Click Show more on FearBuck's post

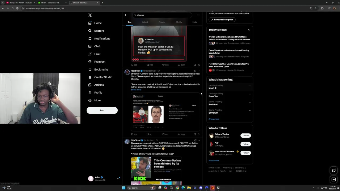tap(136, 90)
